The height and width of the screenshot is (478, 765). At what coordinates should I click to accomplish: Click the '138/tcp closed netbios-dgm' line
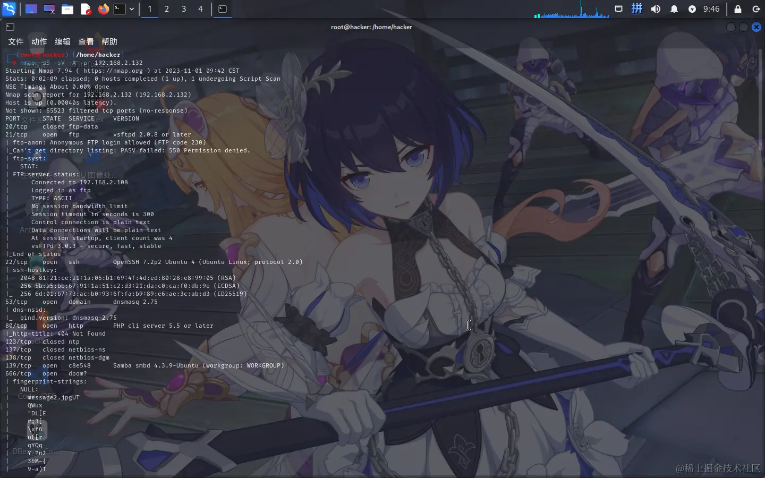coord(57,357)
